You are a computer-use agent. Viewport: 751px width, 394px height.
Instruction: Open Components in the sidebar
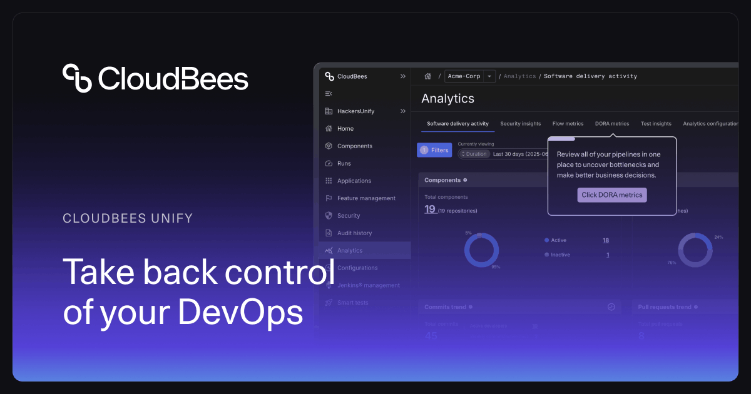point(365,146)
